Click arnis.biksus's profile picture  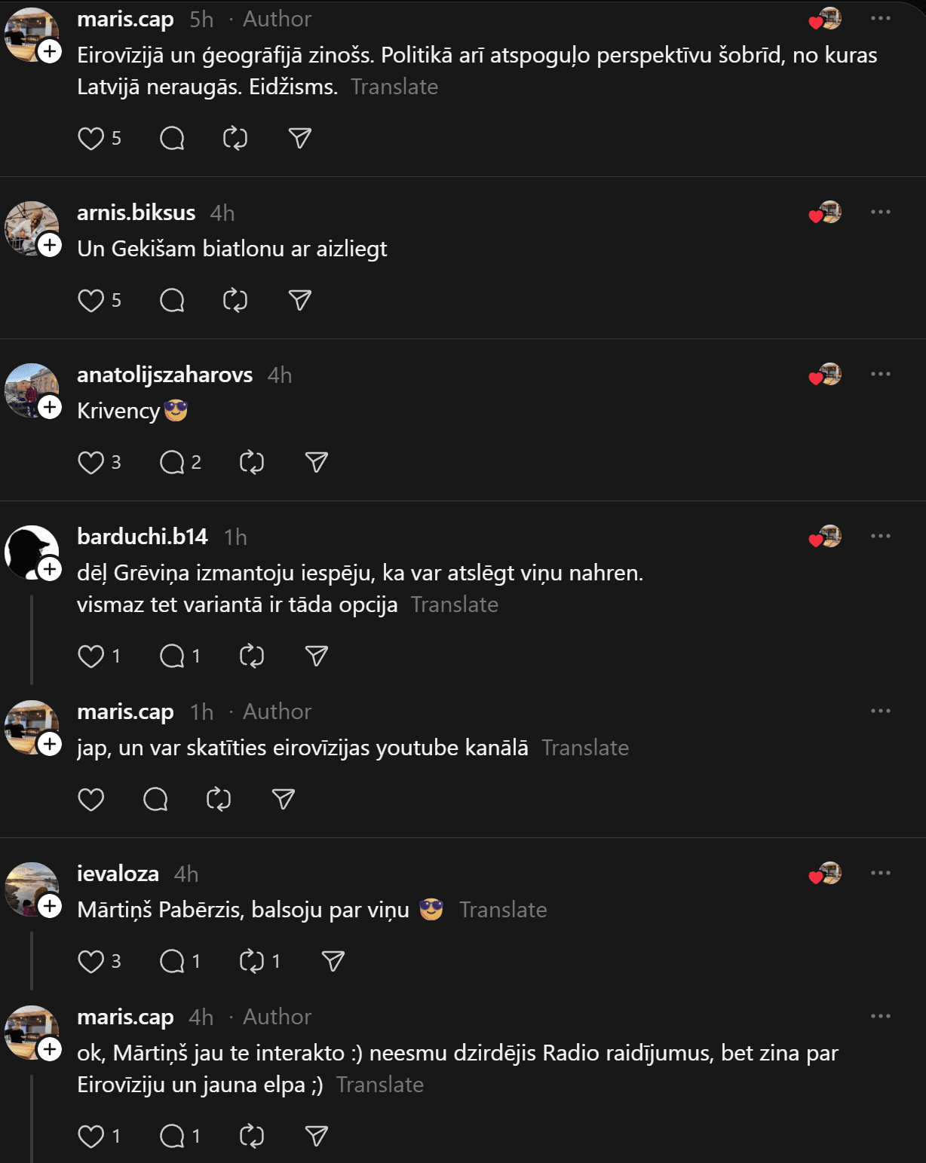(x=31, y=228)
